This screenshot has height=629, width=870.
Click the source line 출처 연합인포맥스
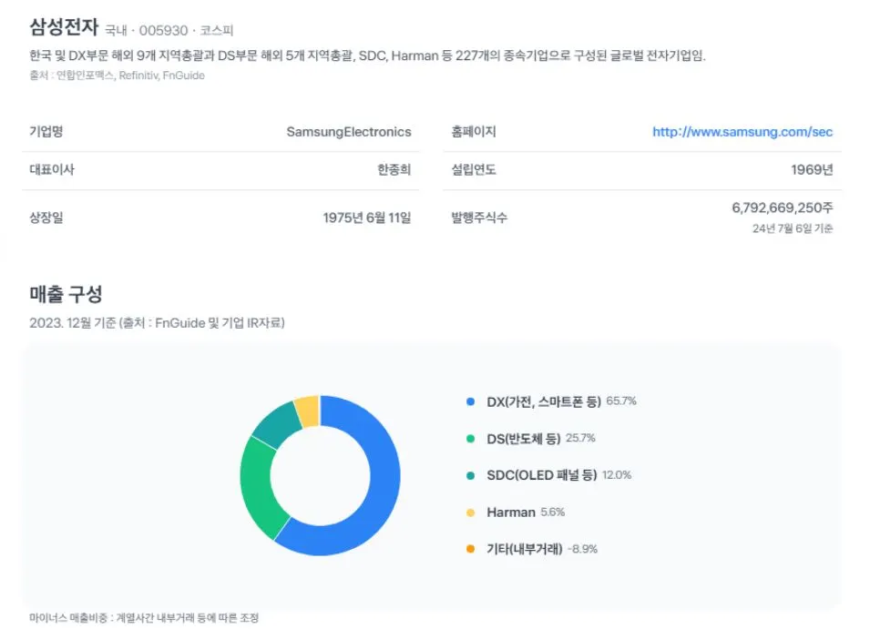pos(118,76)
